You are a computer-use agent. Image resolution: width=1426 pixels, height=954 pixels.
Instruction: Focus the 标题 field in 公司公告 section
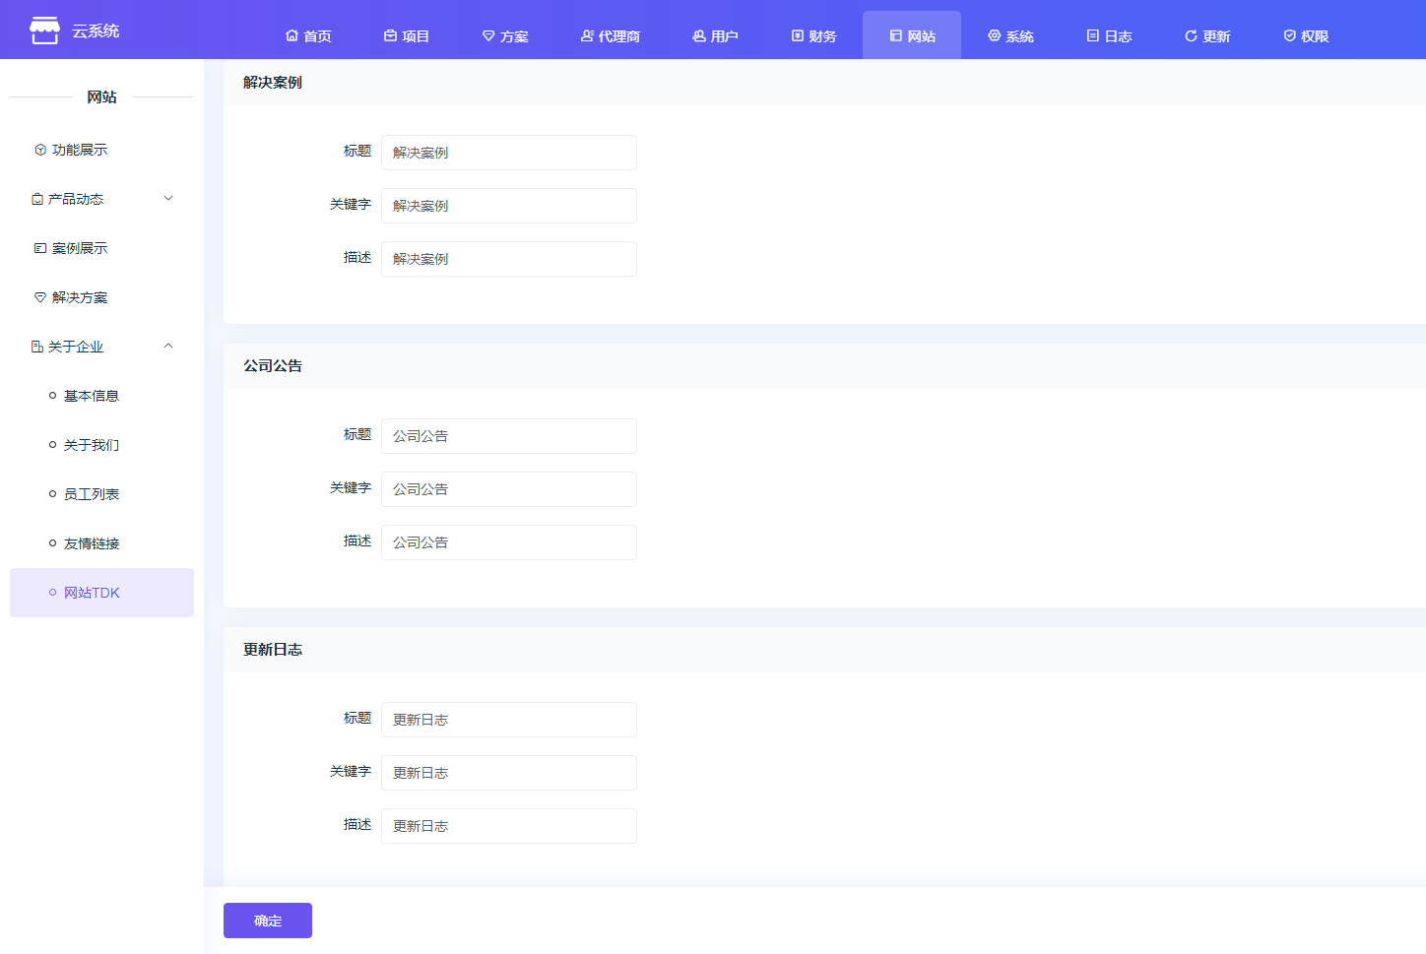click(509, 436)
